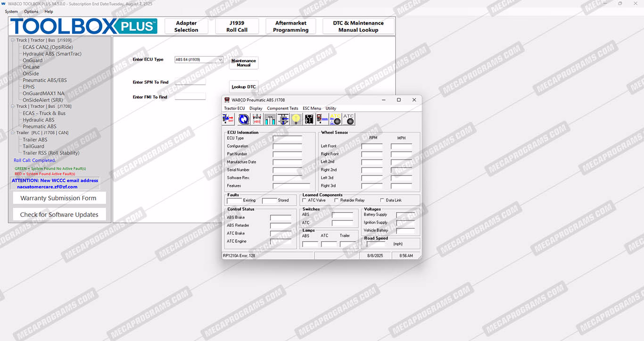Viewport: 644px width, 341px height.
Task: Open the Options menu
Action: [31, 11]
